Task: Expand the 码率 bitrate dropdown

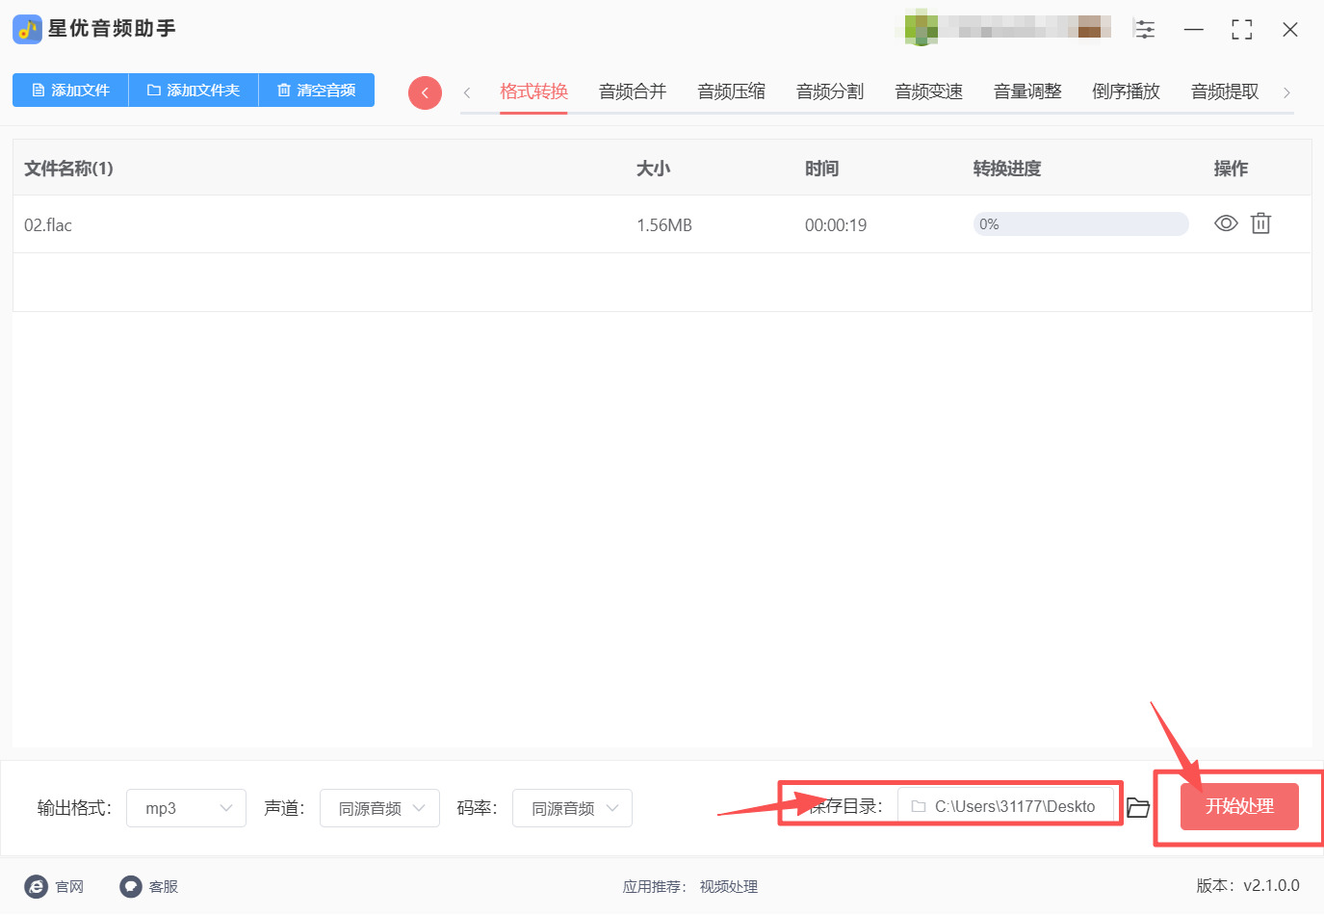Action: pyautogui.click(x=572, y=808)
